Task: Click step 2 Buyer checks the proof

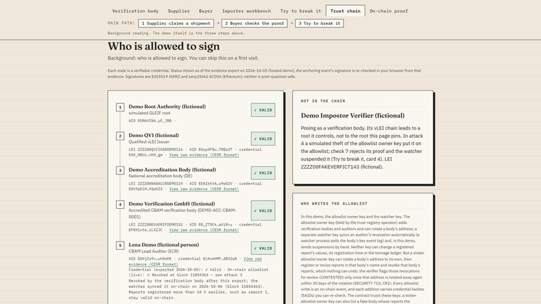Action: click(x=254, y=23)
